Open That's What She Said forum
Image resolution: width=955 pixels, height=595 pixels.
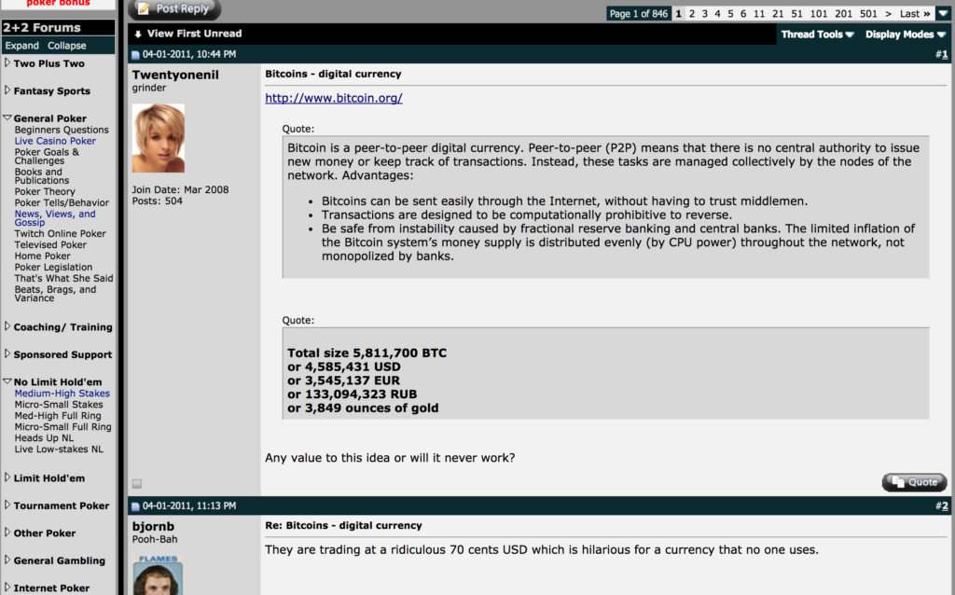pyautogui.click(x=63, y=278)
